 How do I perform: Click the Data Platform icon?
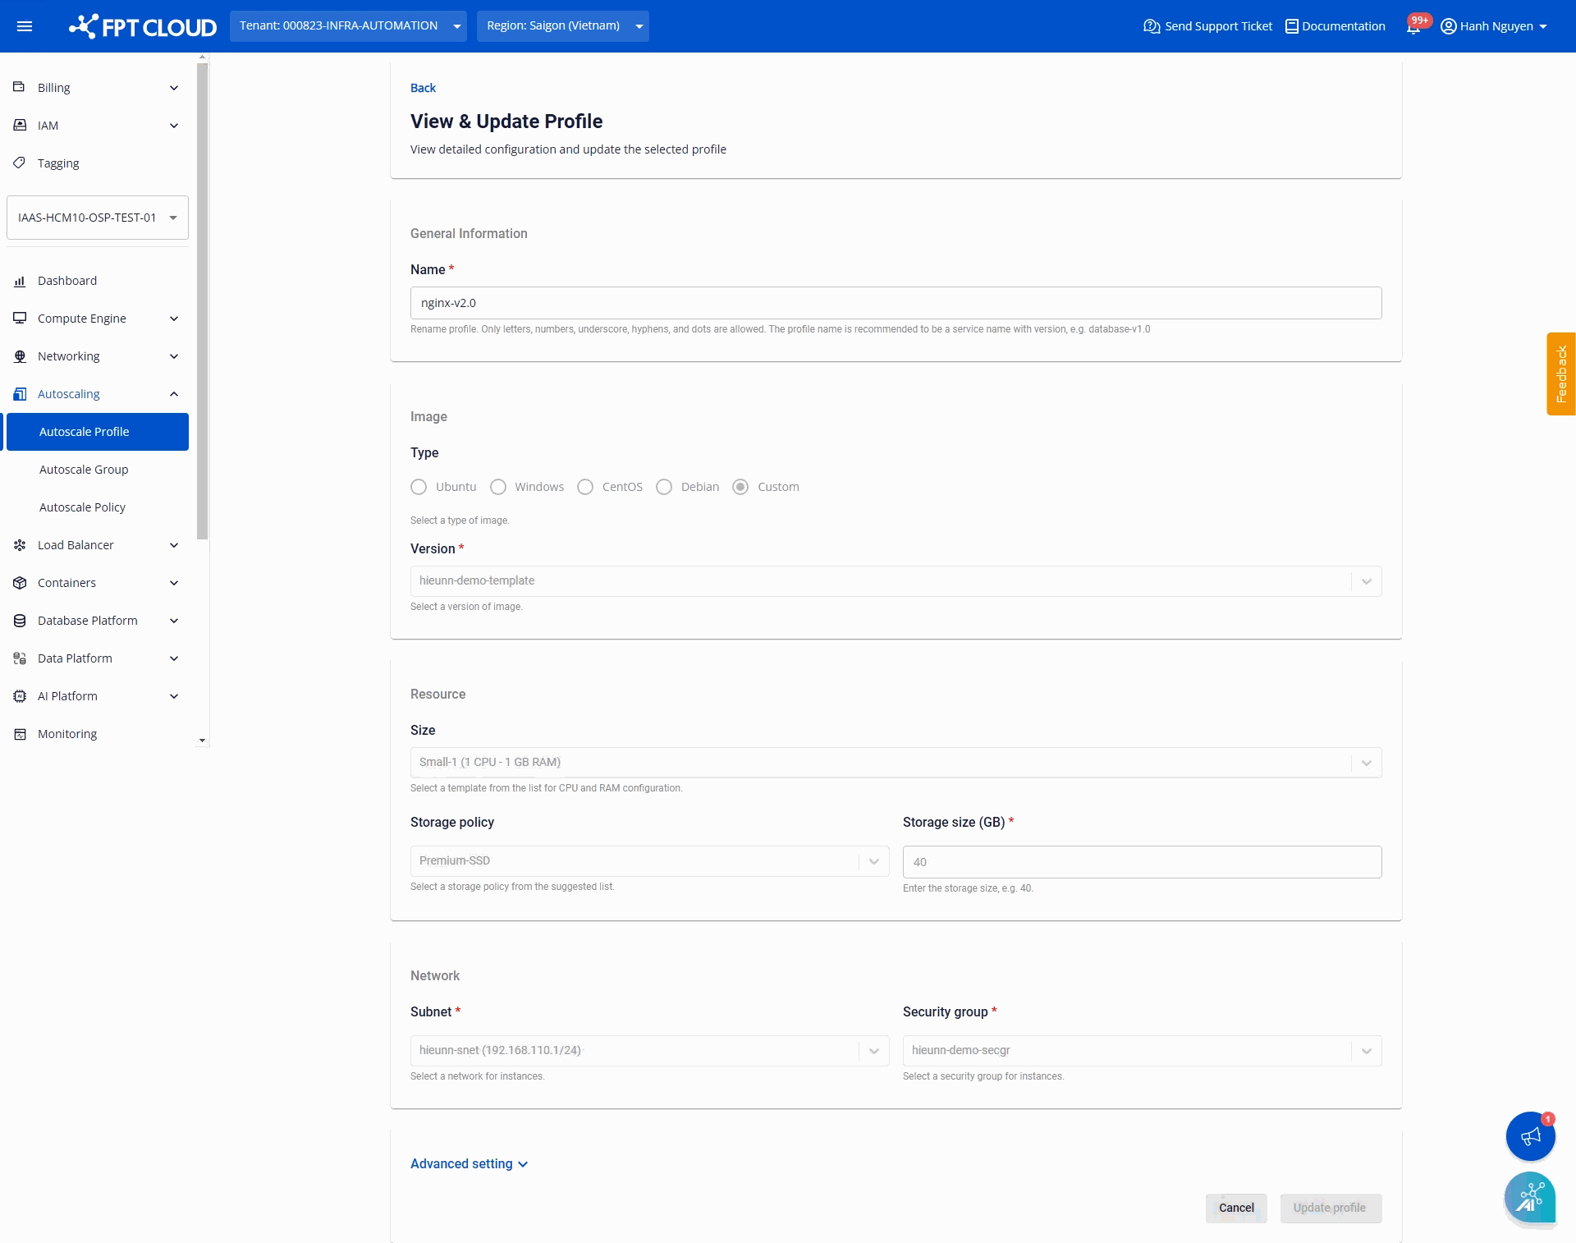coord(20,658)
